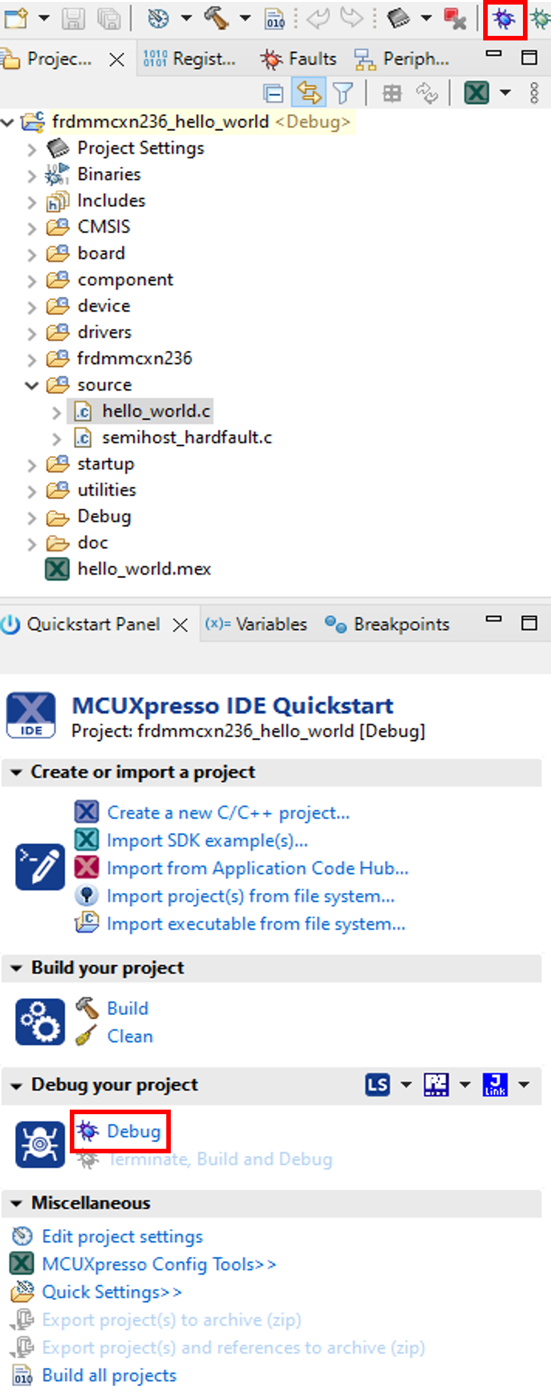
Task: Select the J-Link probe icon
Action: pyautogui.click(x=495, y=1084)
